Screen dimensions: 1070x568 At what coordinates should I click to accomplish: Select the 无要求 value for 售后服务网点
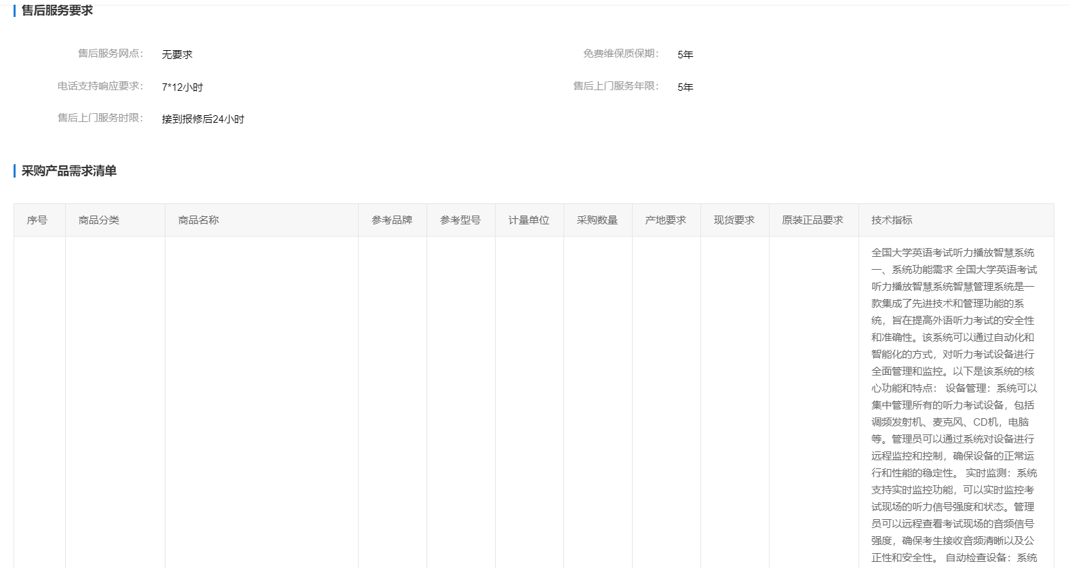point(177,54)
